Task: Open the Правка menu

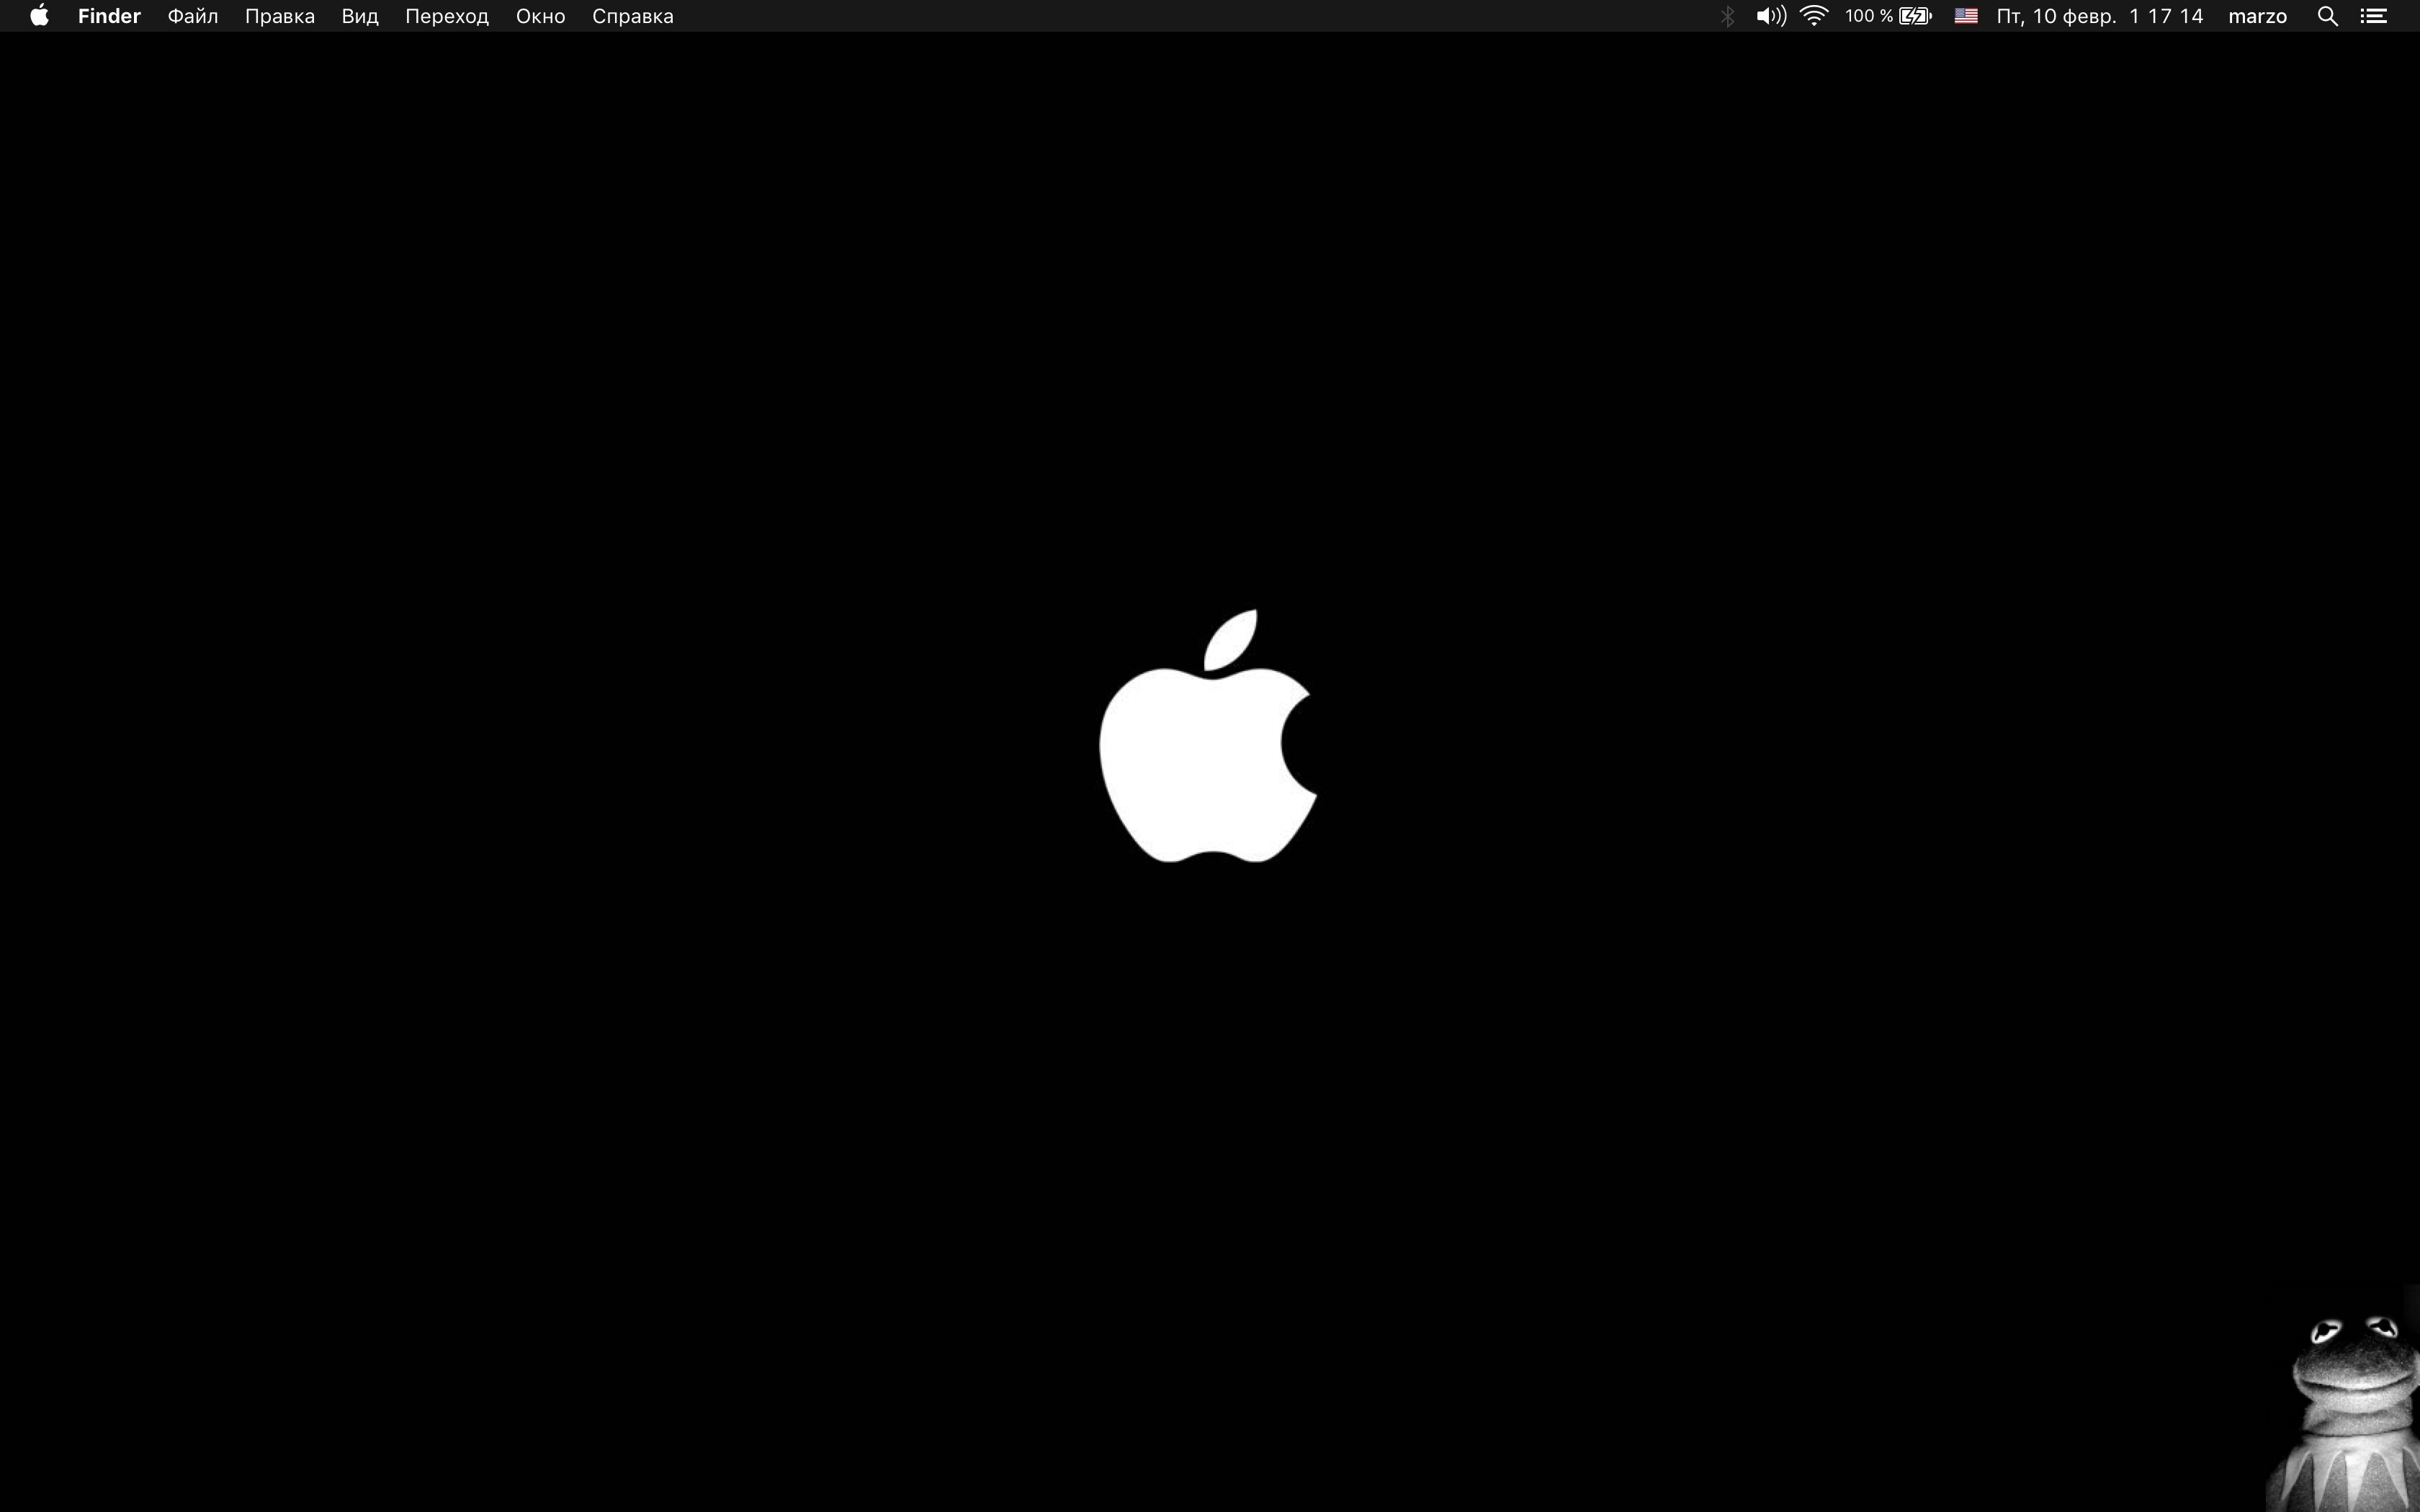Action: pos(279,16)
